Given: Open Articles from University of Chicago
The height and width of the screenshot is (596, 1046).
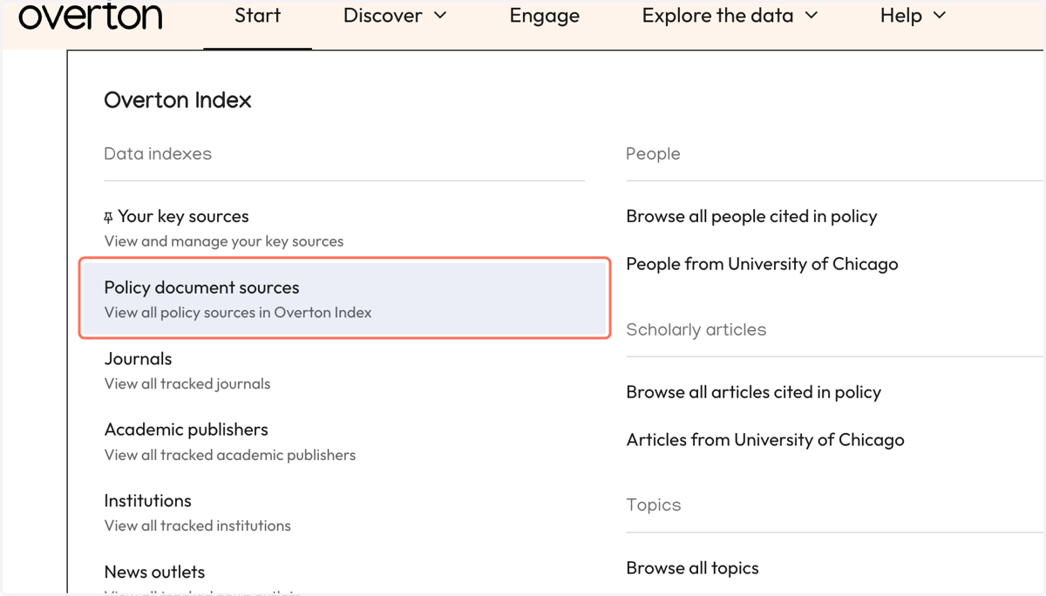Looking at the screenshot, I should tap(765, 439).
